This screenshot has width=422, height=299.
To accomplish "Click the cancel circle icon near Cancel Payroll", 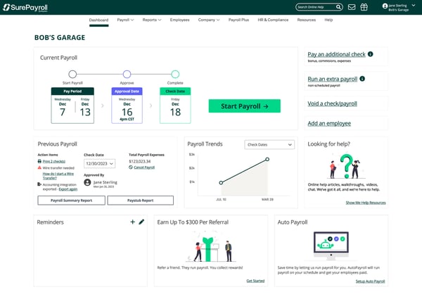I will (131, 167).
